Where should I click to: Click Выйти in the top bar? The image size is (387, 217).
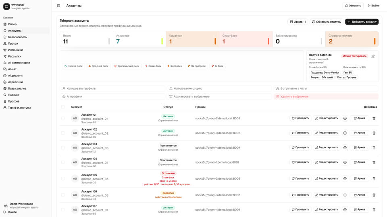click(x=374, y=6)
